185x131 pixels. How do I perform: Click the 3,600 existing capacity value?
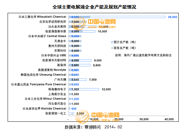75,65
